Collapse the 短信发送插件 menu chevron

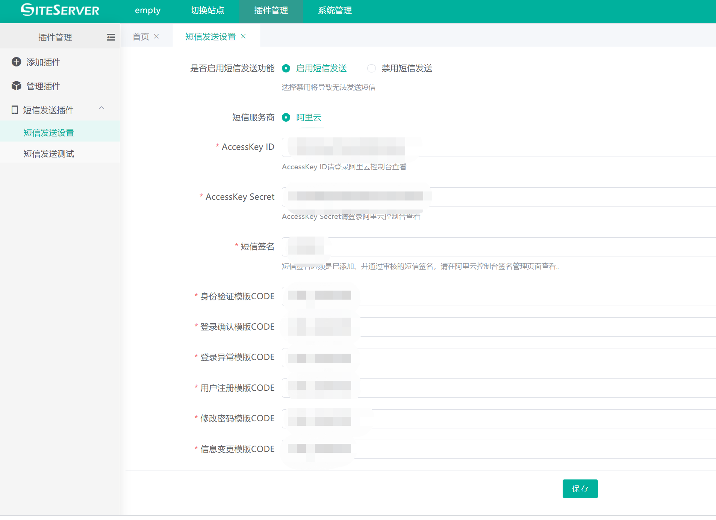(x=101, y=108)
